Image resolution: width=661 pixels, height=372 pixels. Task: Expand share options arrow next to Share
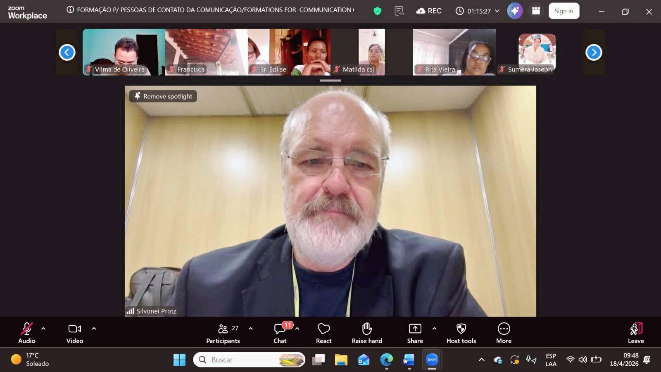(x=434, y=329)
